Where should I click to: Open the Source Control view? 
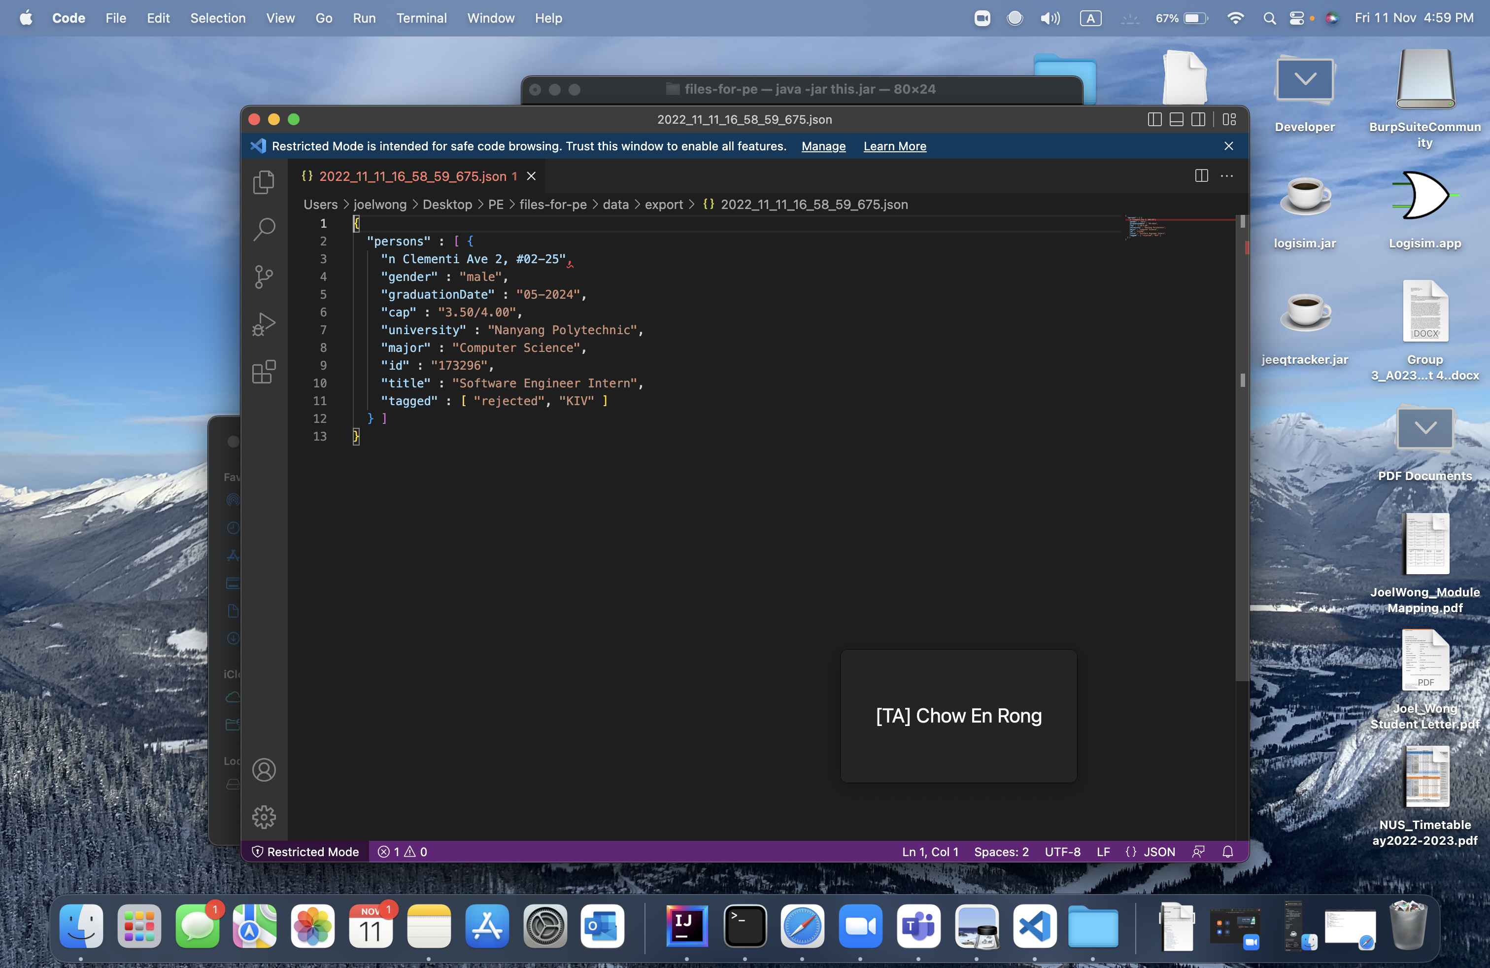click(x=264, y=277)
